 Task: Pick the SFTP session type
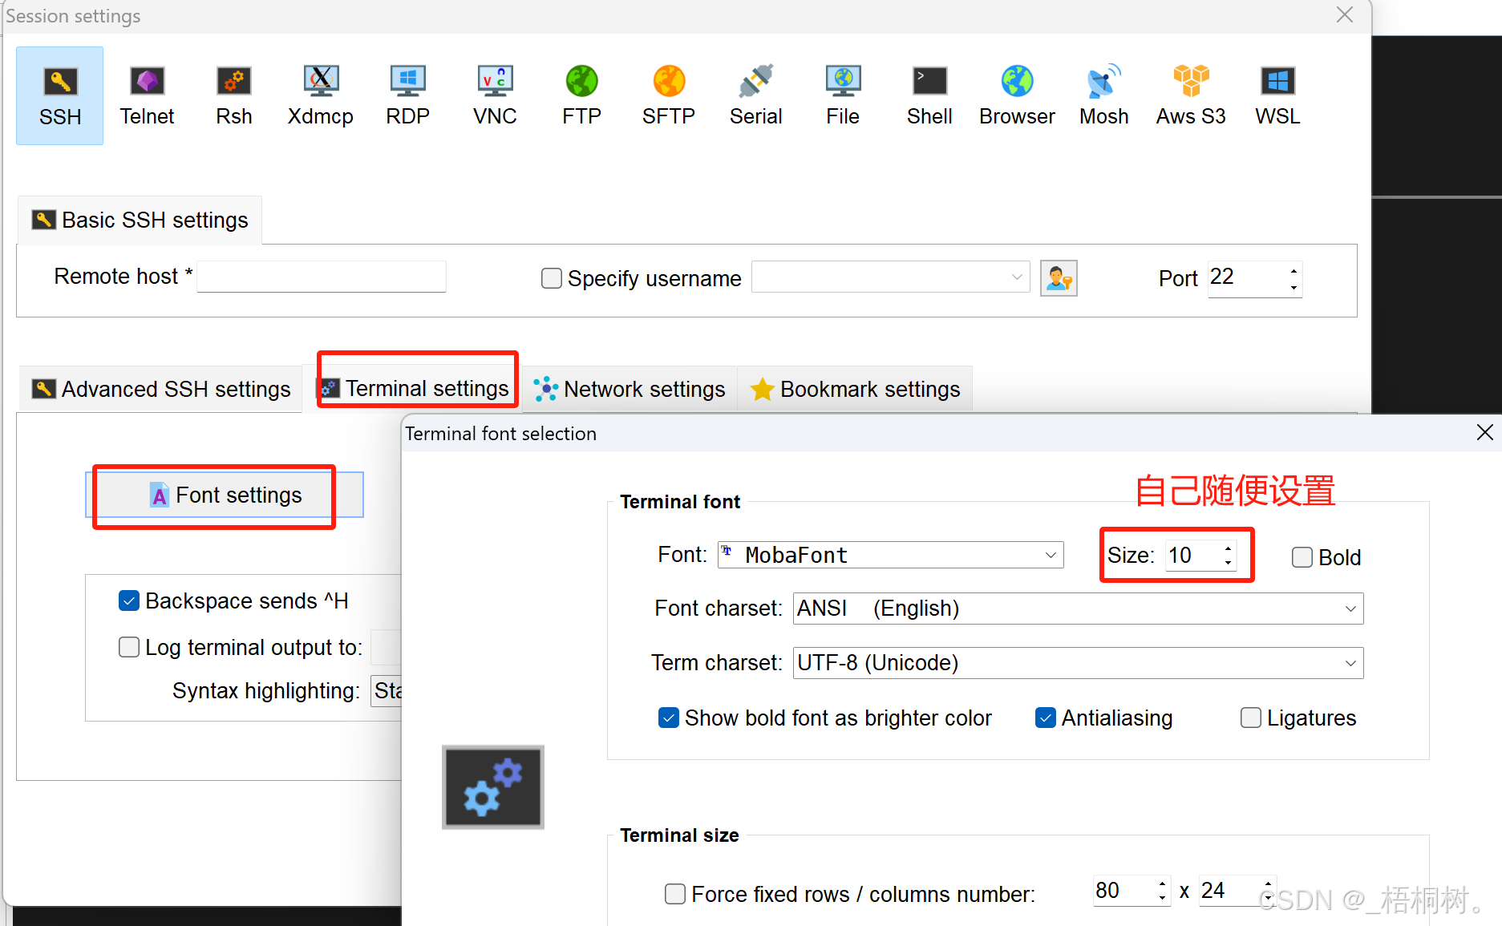coord(669,95)
